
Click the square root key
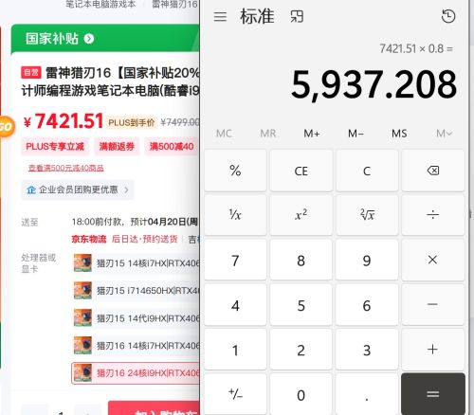click(x=367, y=215)
